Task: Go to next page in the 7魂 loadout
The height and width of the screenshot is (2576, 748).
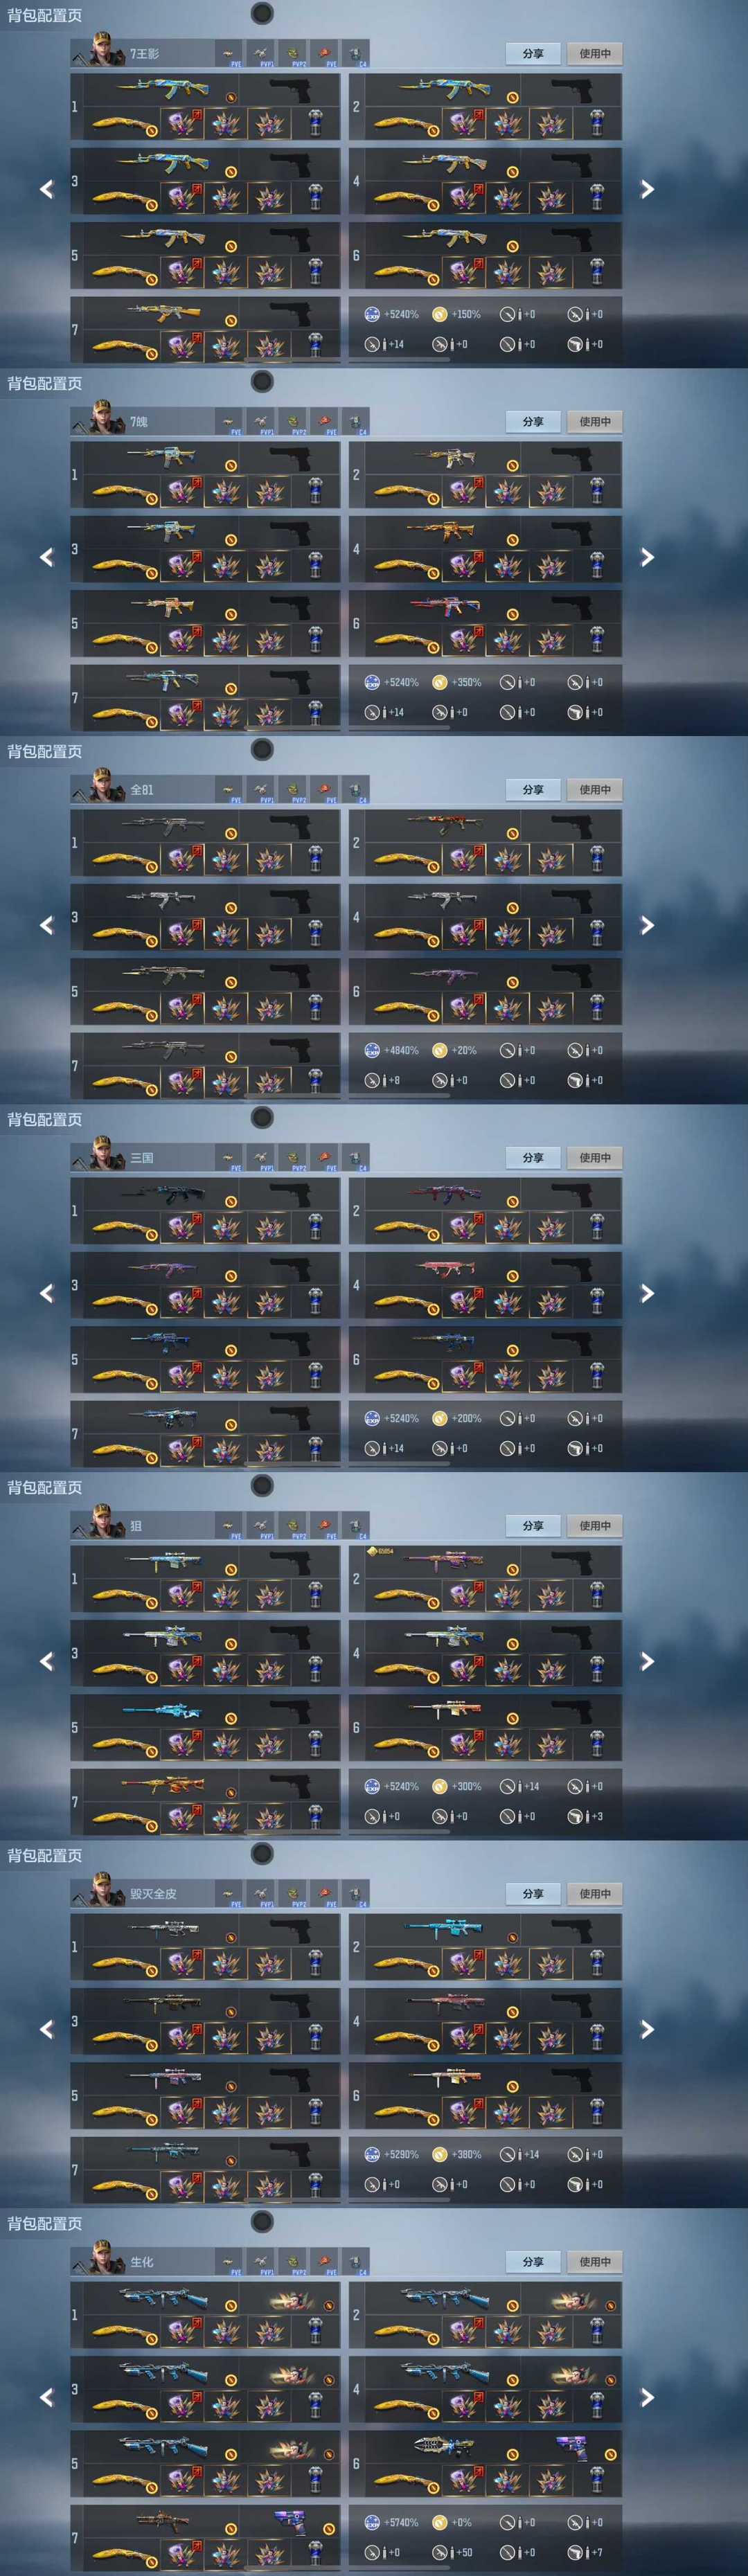Action: [x=647, y=557]
